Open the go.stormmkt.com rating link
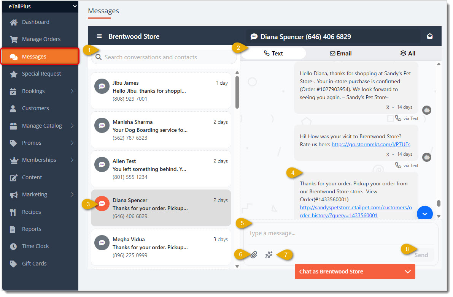The width and height of the screenshot is (453, 297). pos(371,144)
